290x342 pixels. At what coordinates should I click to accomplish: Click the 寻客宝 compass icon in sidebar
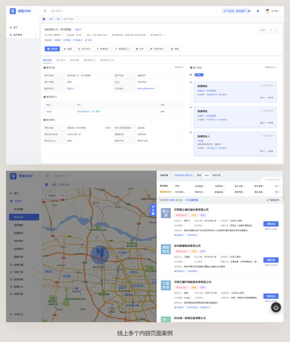11,201
